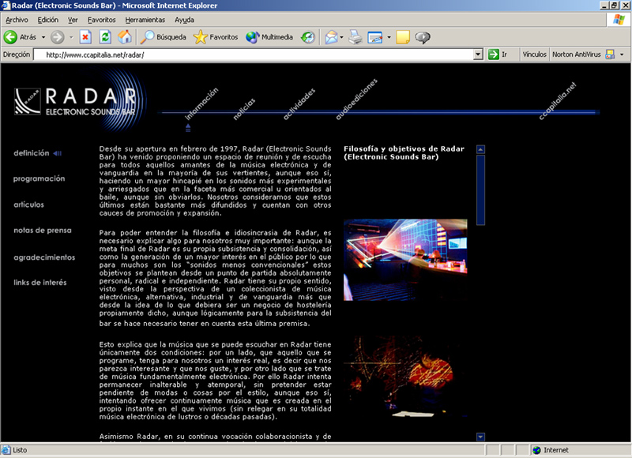
Task: Click the address URL field
Action: point(254,54)
